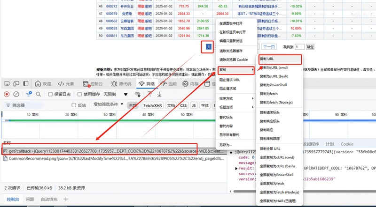The height and width of the screenshot is (207, 376).
Task: Open the 内存 memory tab
Action: 190,84
